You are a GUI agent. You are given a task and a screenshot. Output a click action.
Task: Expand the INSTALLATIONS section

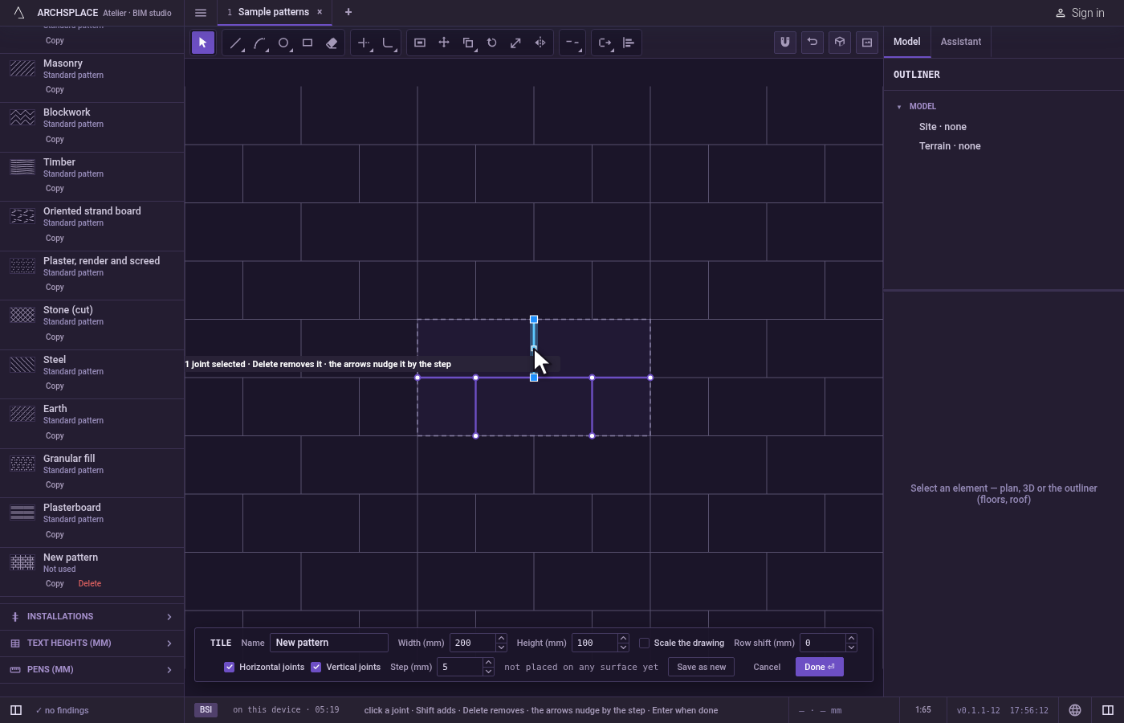[x=92, y=617]
